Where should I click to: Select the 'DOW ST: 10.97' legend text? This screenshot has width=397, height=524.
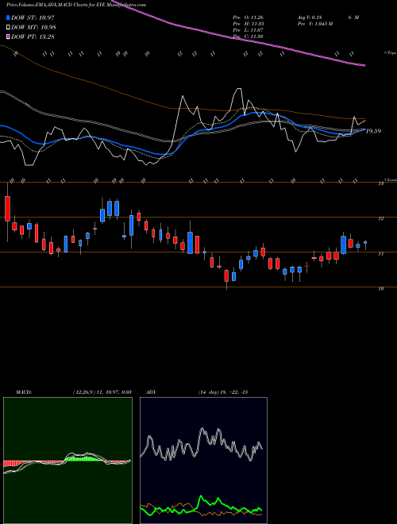[x=33, y=17]
